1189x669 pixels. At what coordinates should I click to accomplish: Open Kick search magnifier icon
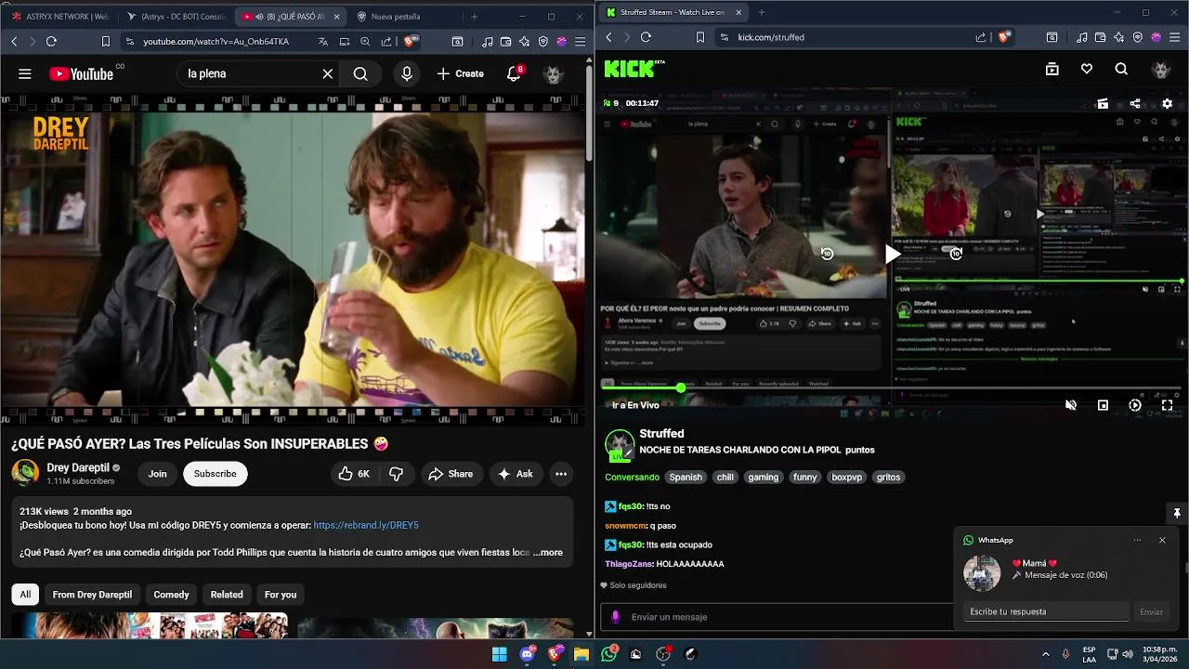coord(1121,69)
